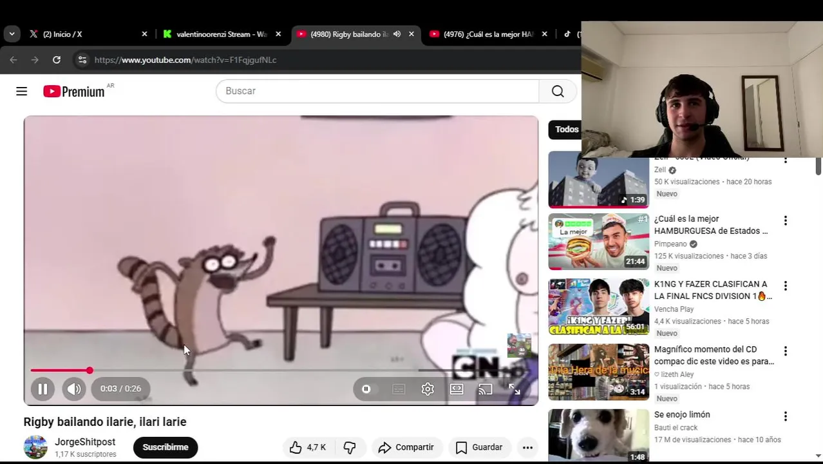
Task: Go to YouTube Premium home logo
Action: 73,92
